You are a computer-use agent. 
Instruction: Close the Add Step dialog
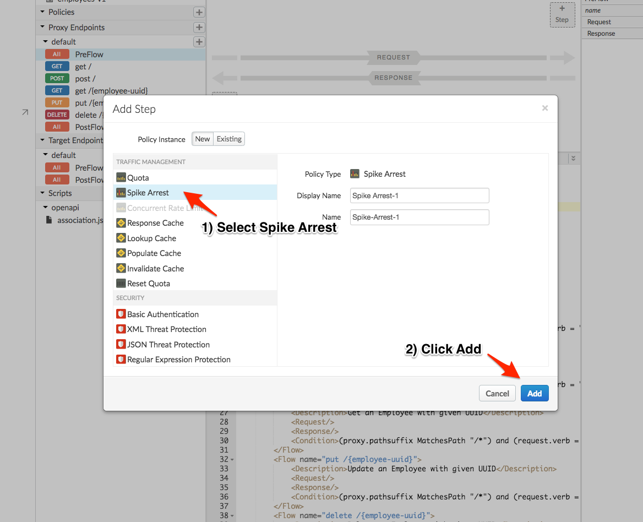[544, 108]
